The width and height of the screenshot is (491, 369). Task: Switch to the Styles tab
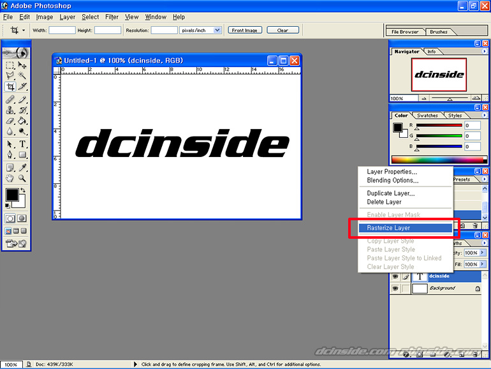coord(455,116)
